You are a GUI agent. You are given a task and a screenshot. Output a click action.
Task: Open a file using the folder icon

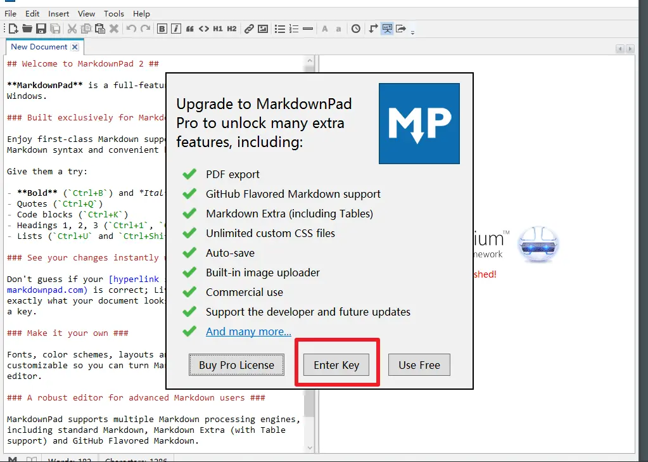(x=27, y=29)
